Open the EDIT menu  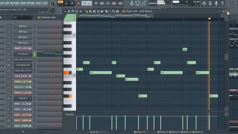[x=2, y=3]
